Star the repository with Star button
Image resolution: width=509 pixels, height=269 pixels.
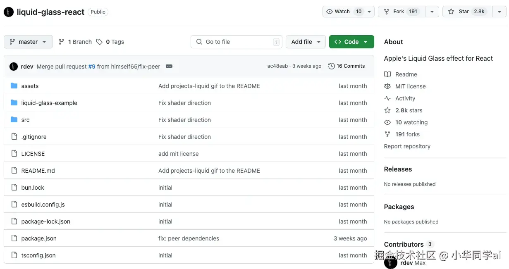pos(468,12)
